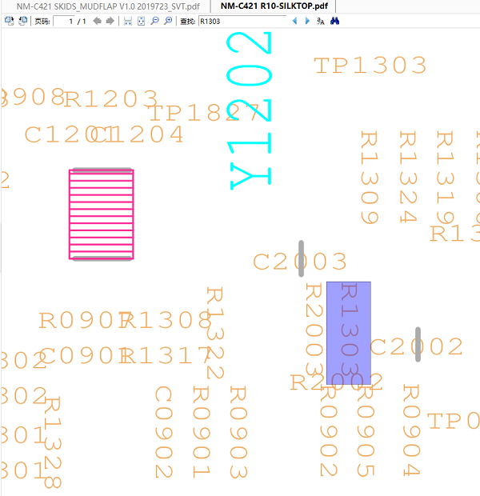Click the first document icon in the toolbar

8,21
